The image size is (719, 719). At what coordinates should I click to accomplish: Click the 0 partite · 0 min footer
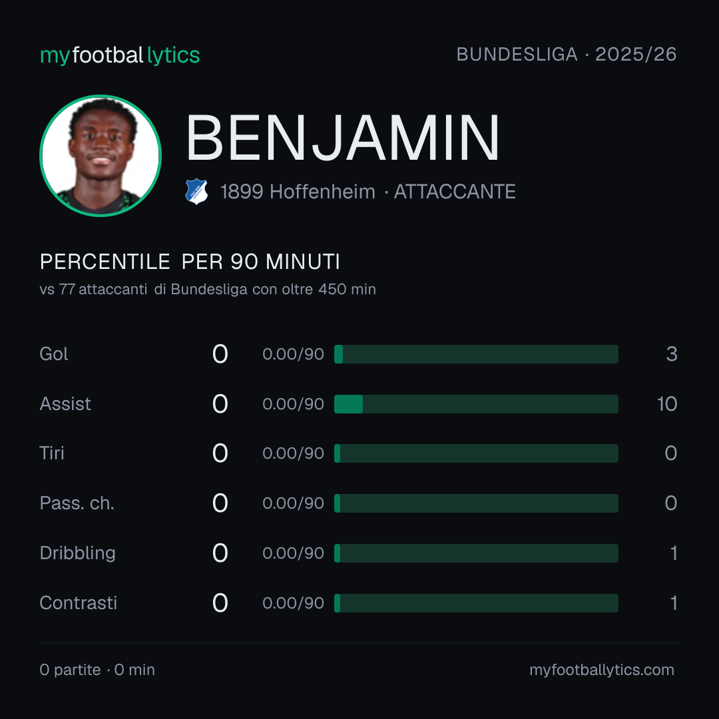click(97, 670)
